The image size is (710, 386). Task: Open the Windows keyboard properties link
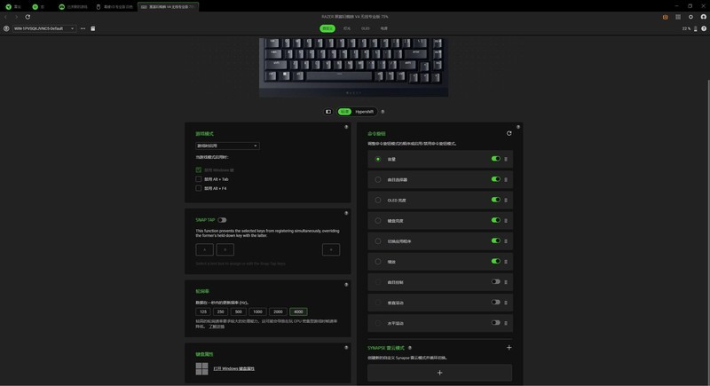point(233,368)
